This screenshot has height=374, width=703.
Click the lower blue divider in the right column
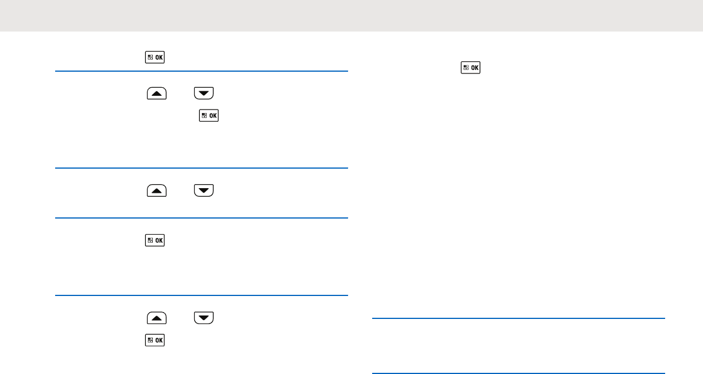(518, 373)
